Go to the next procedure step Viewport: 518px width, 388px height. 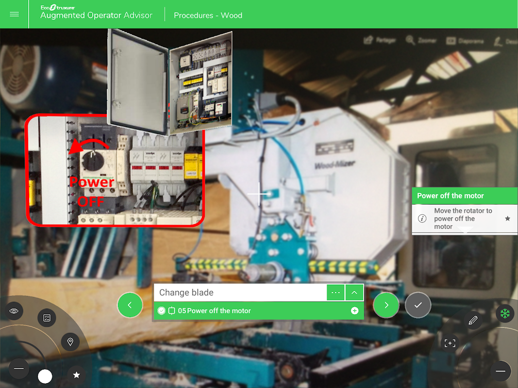pos(386,305)
